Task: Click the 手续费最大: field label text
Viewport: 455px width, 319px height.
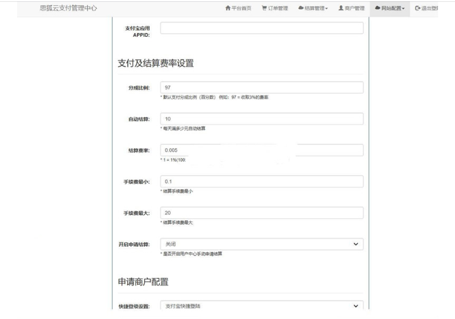Action: [136, 213]
